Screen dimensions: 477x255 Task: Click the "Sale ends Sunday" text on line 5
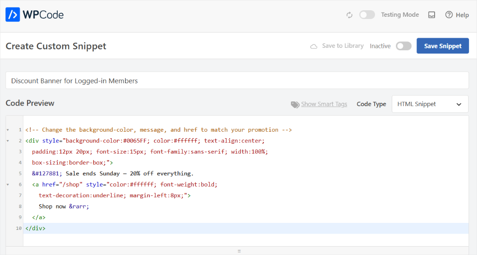[93, 174]
